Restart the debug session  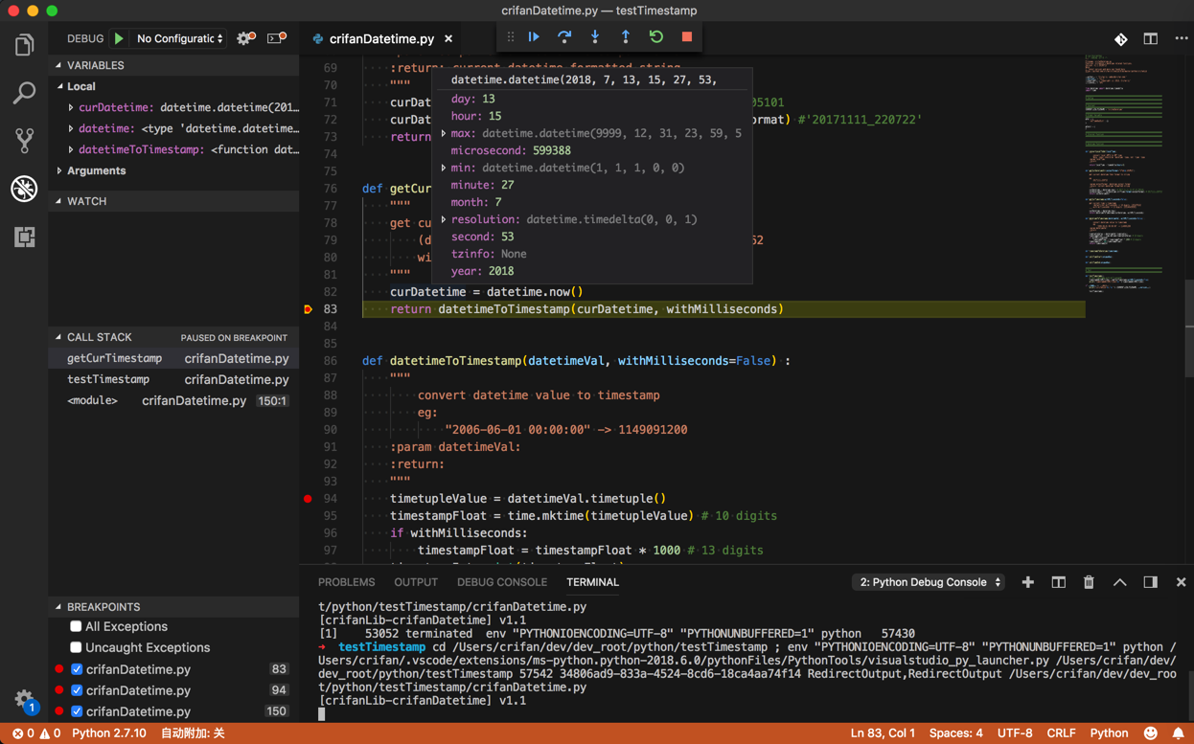656,37
